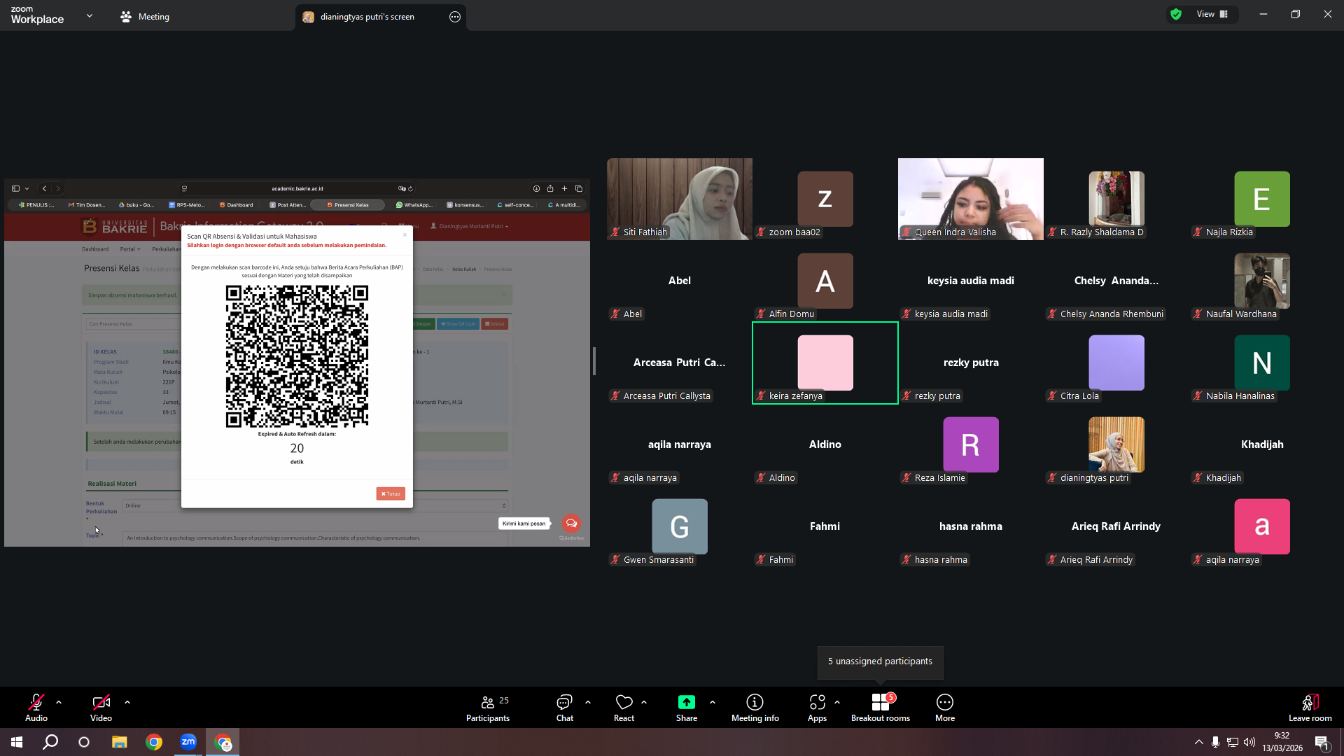The height and width of the screenshot is (756, 1344).
Task: Select Queen Indra Valisha's video tile
Action: click(x=971, y=199)
